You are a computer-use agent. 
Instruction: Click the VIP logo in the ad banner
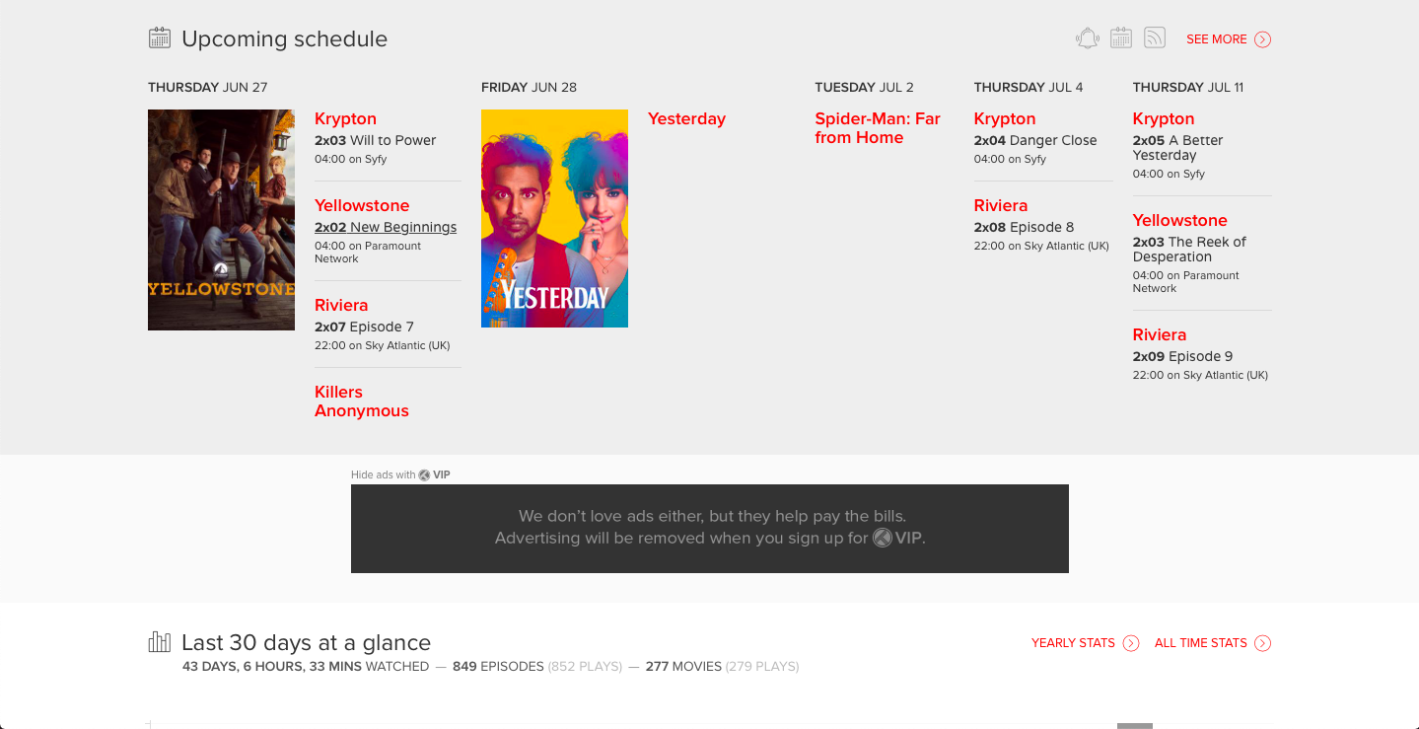point(898,538)
